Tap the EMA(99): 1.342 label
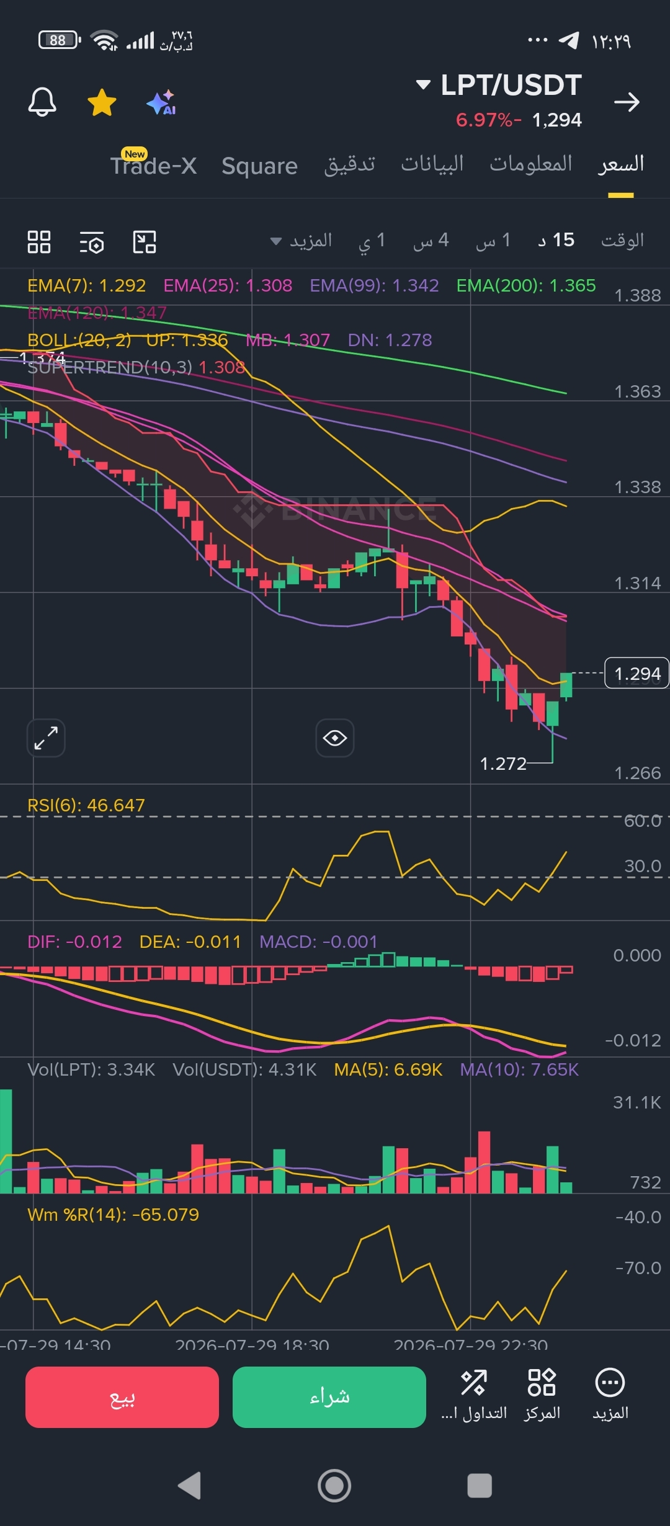Viewport: 670px width, 1526px height. (x=374, y=285)
